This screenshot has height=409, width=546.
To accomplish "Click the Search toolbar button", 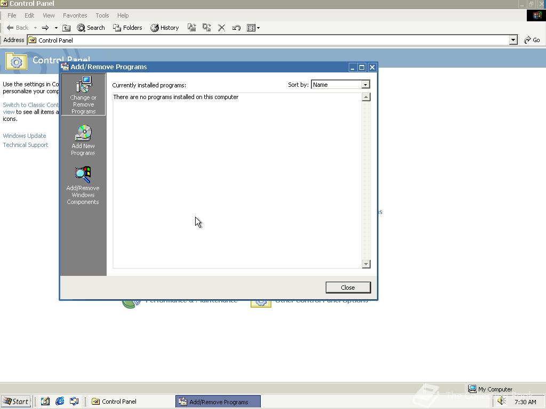I will click(x=91, y=28).
